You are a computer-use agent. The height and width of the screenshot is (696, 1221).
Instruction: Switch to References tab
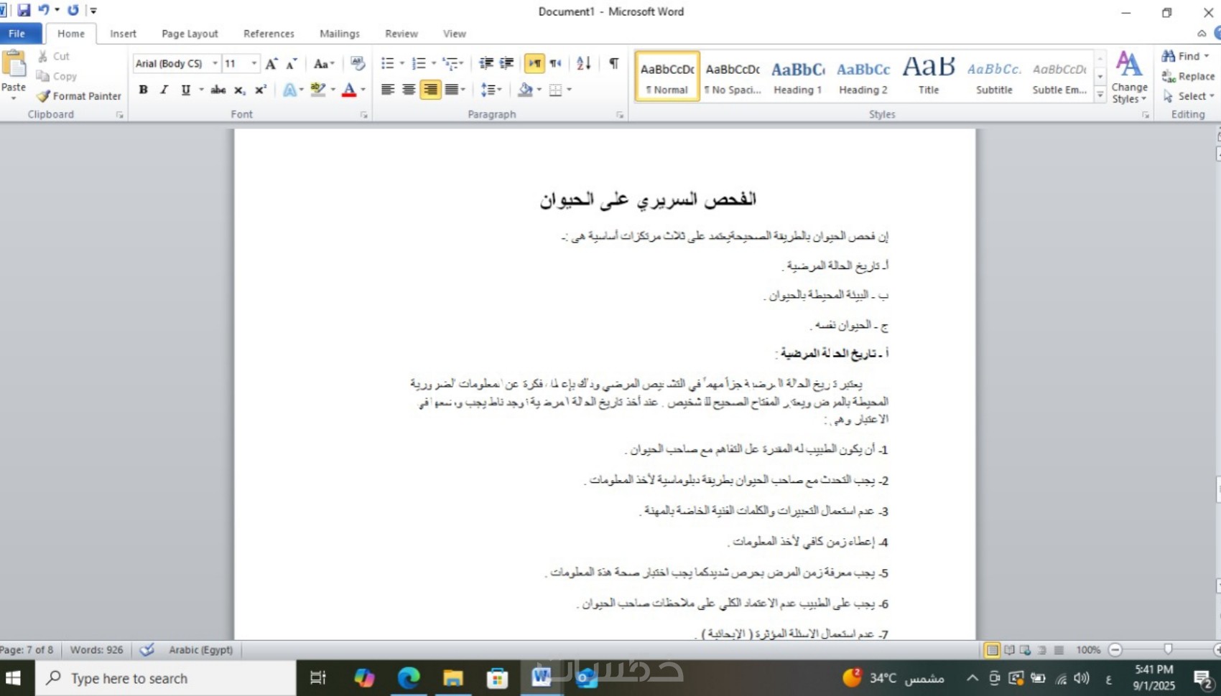269,34
